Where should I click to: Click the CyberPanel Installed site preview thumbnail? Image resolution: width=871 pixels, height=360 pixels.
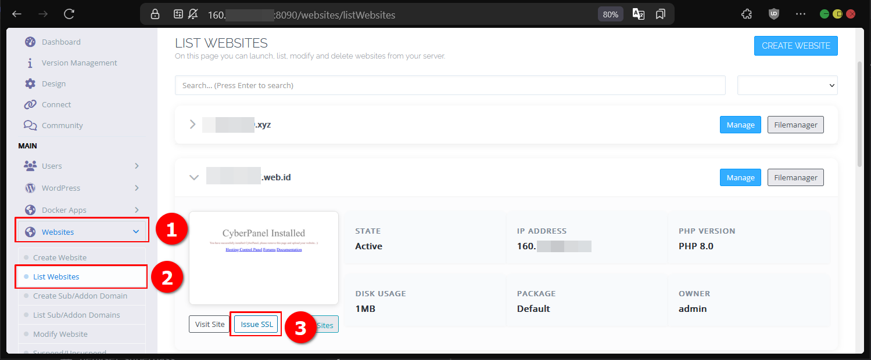tap(263, 257)
